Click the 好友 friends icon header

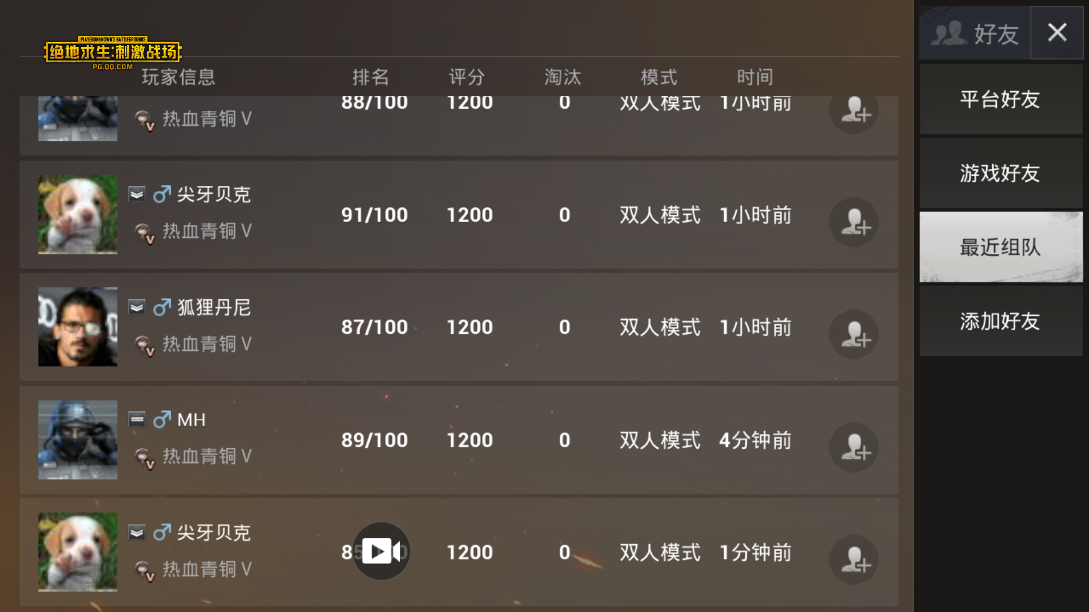(975, 33)
